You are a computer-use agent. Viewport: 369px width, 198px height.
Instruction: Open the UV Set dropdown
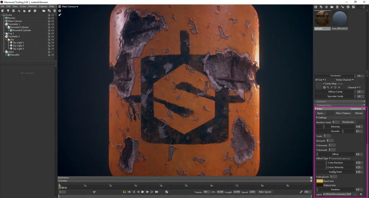(x=321, y=80)
